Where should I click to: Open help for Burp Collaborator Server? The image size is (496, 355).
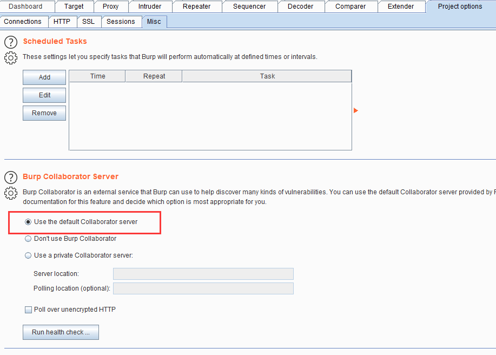coord(11,177)
